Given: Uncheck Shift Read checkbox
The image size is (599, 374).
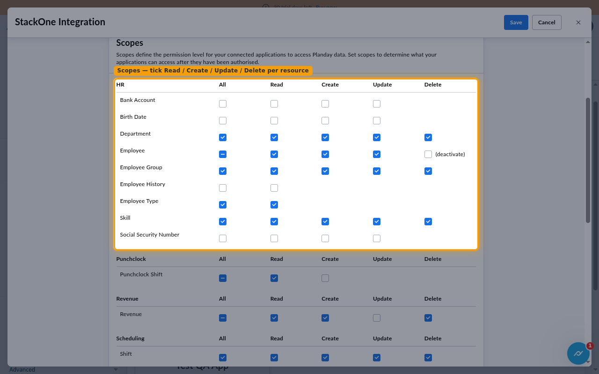Looking at the screenshot, I should pyautogui.click(x=274, y=358).
